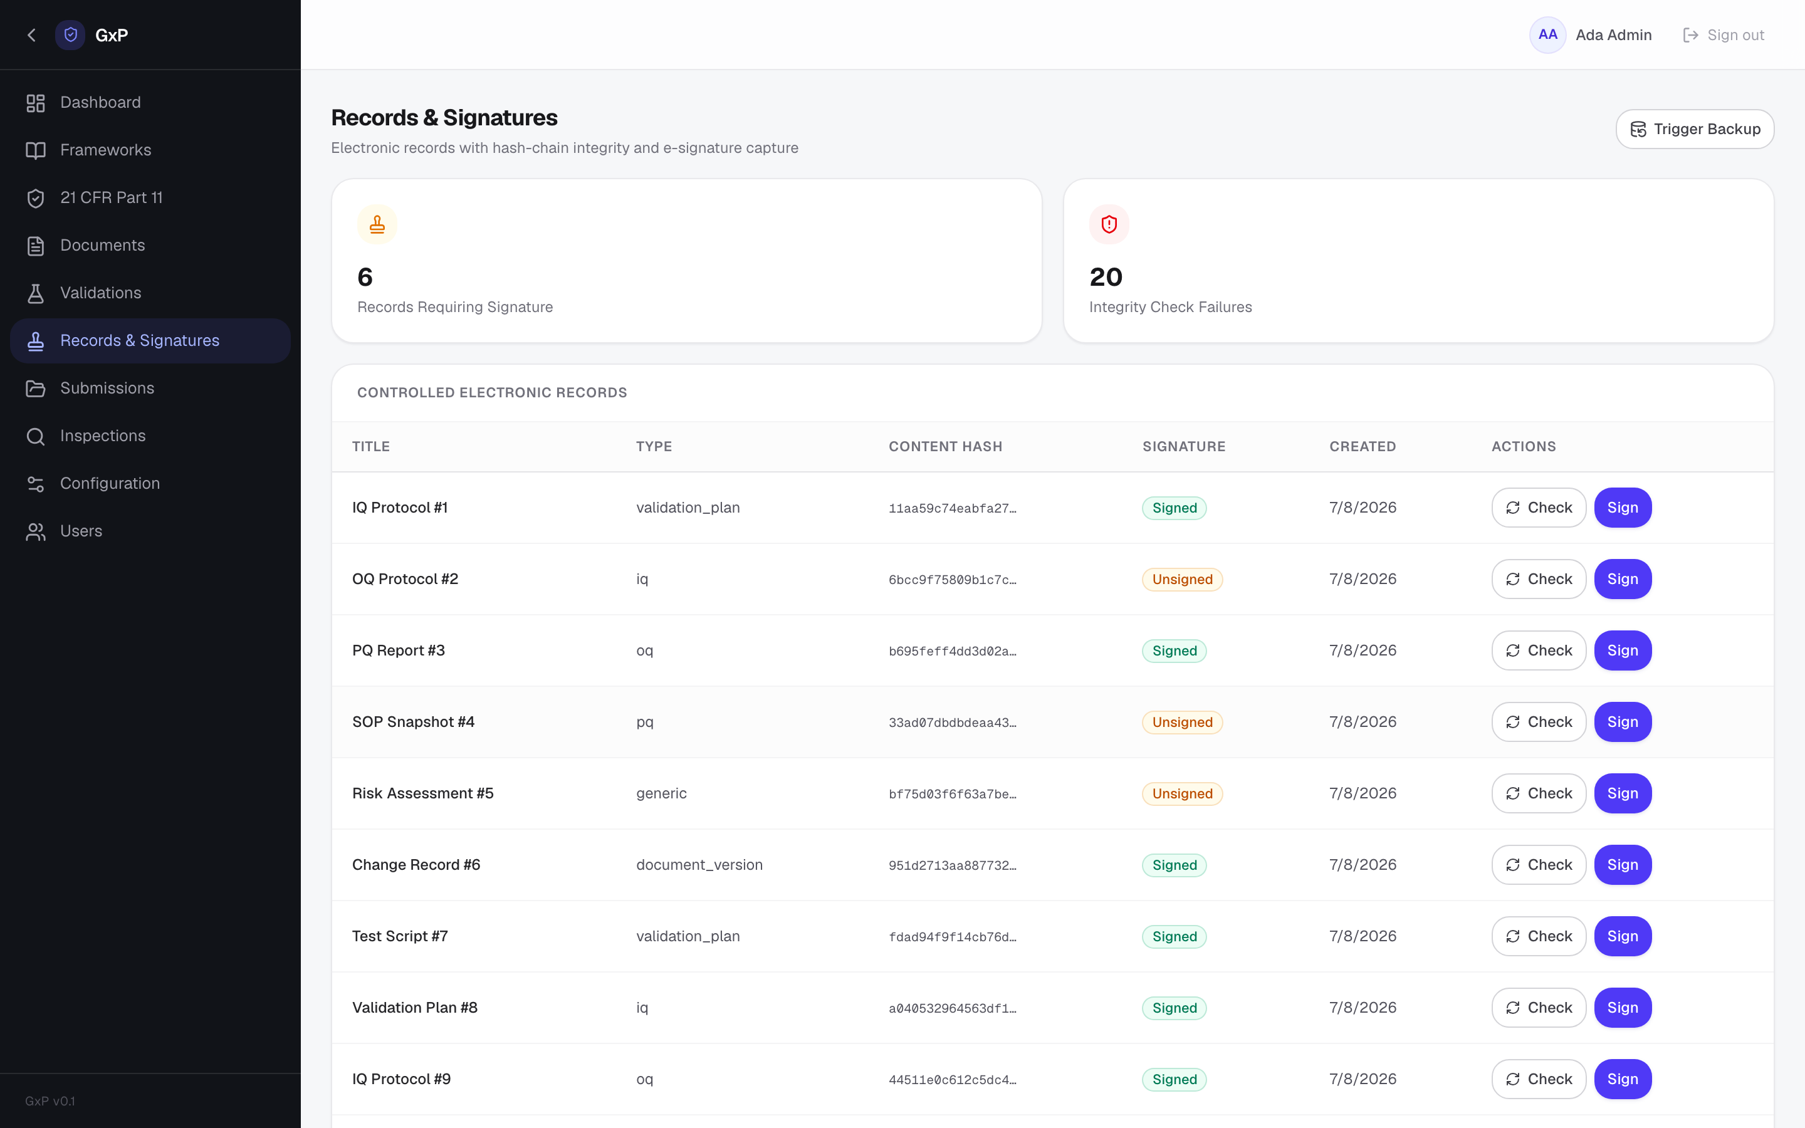Click the Records & Signatures stamp icon in sidebar
1805x1128 pixels.
pyautogui.click(x=36, y=341)
